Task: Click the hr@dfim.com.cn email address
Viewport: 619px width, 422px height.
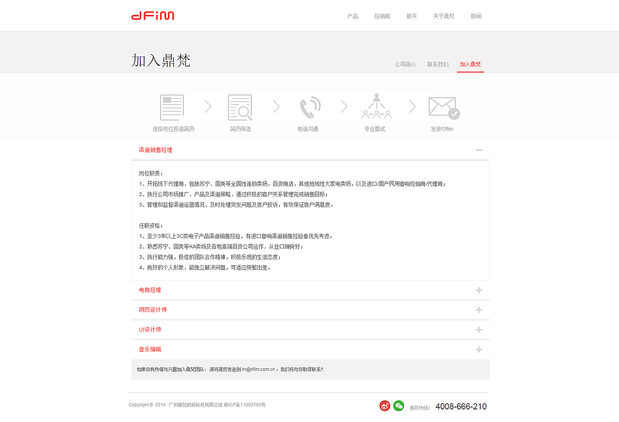Action: (258, 369)
